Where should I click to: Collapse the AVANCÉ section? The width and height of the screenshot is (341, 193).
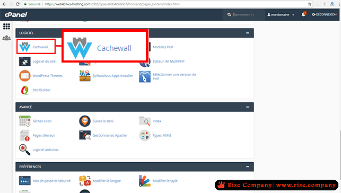click(x=248, y=107)
